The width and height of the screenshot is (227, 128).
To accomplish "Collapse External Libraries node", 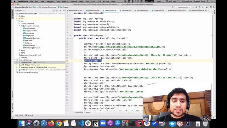I will [x=15, y=60].
